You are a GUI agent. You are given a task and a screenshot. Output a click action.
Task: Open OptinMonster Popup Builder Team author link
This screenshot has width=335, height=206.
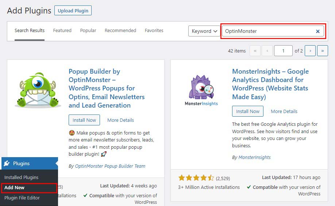tap(110, 166)
